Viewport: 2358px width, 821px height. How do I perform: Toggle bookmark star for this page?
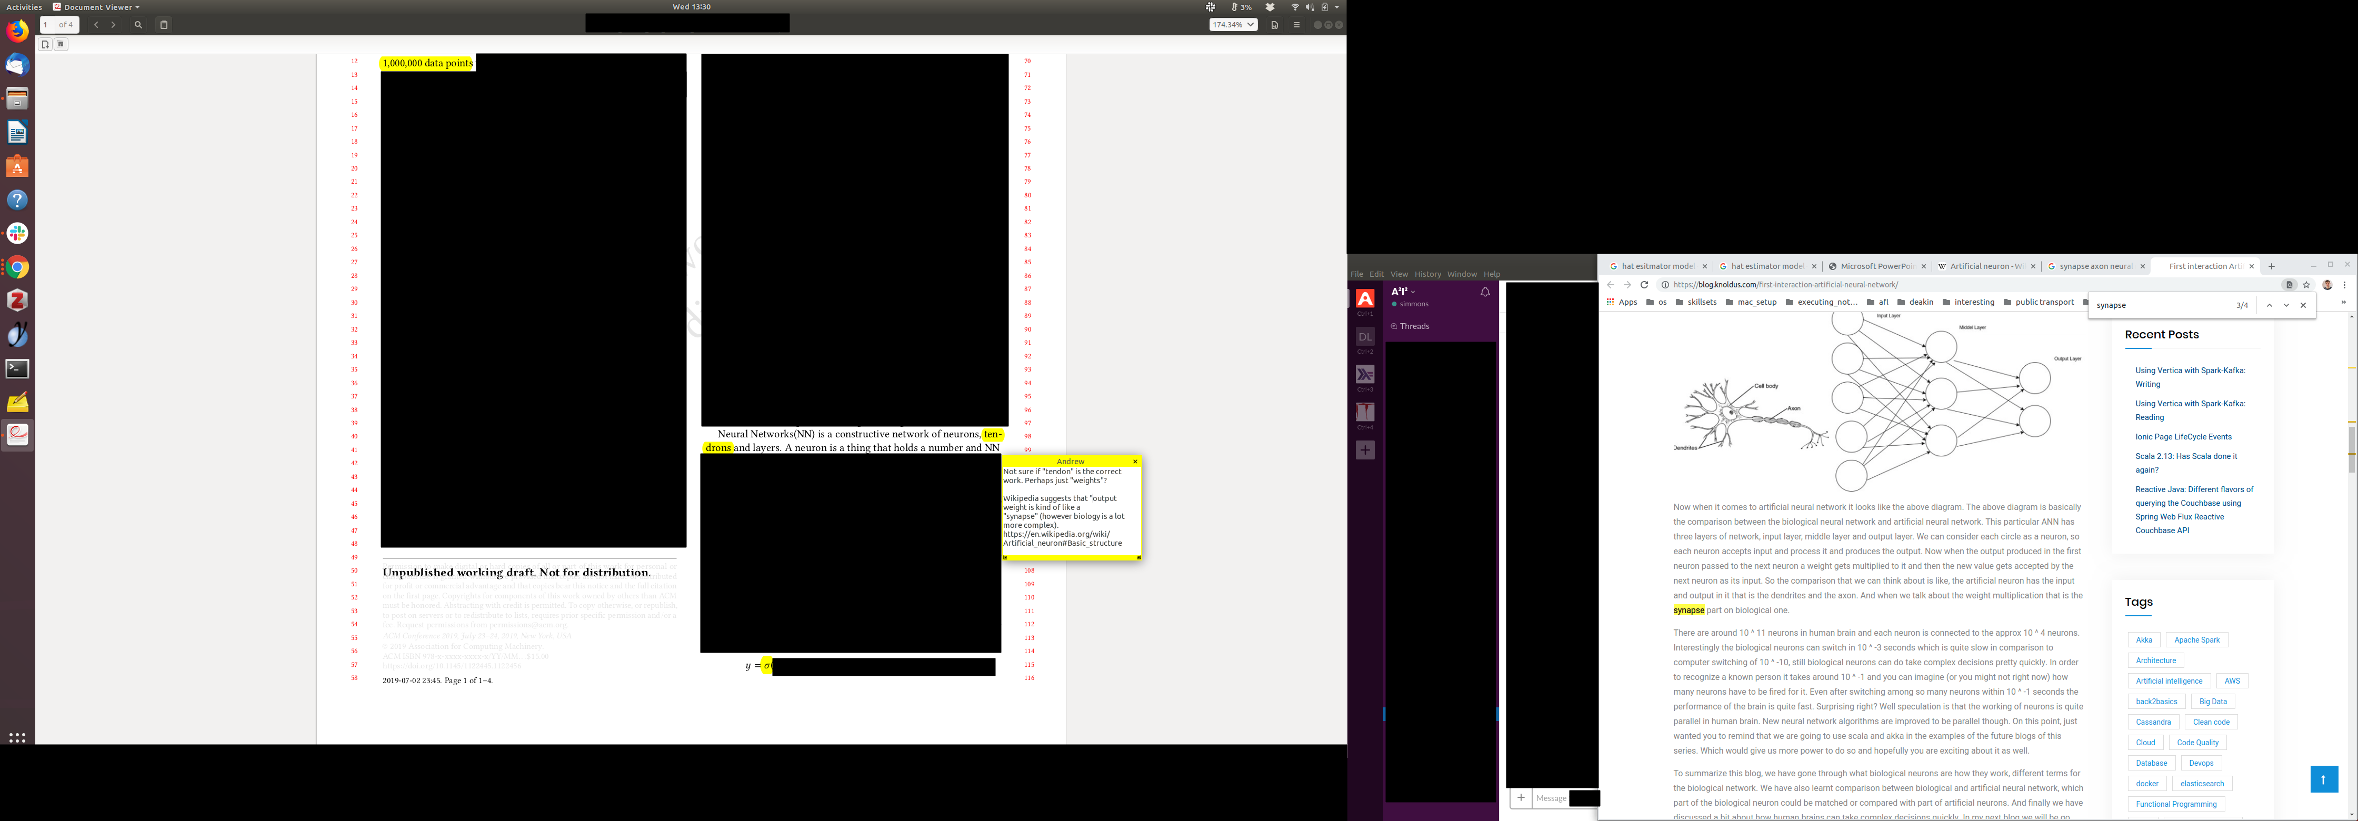2307,285
